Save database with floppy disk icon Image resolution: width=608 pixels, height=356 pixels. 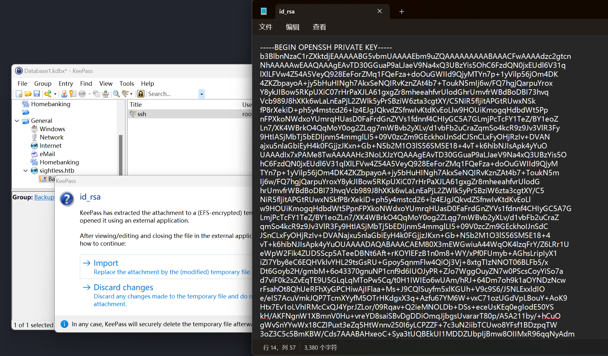click(x=37, y=94)
